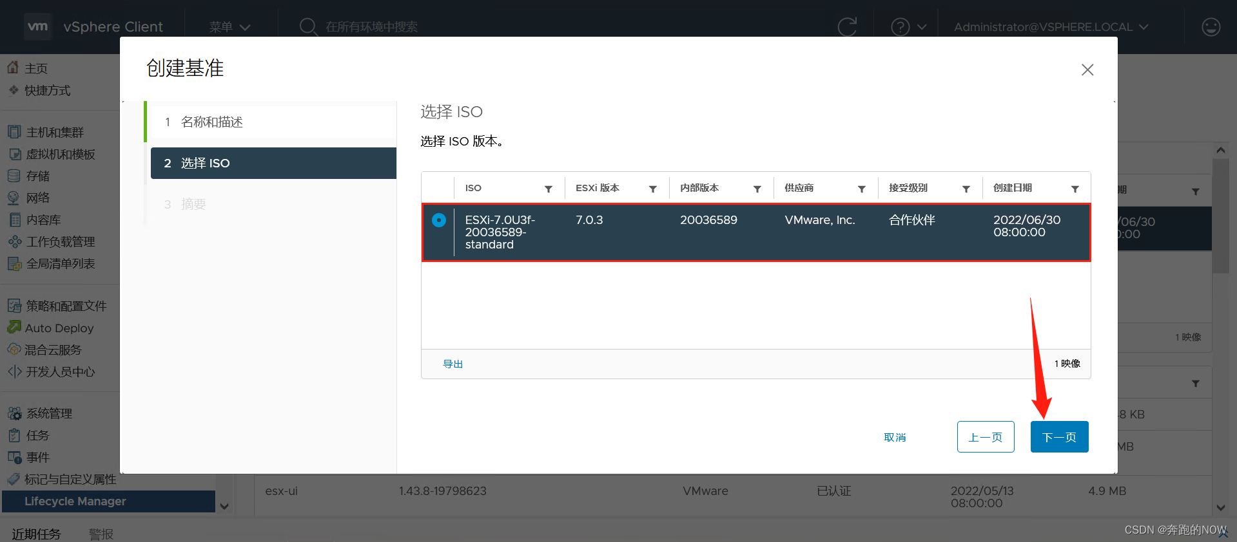Click the global search magnifier icon
The height and width of the screenshot is (542, 1237).
309,26
